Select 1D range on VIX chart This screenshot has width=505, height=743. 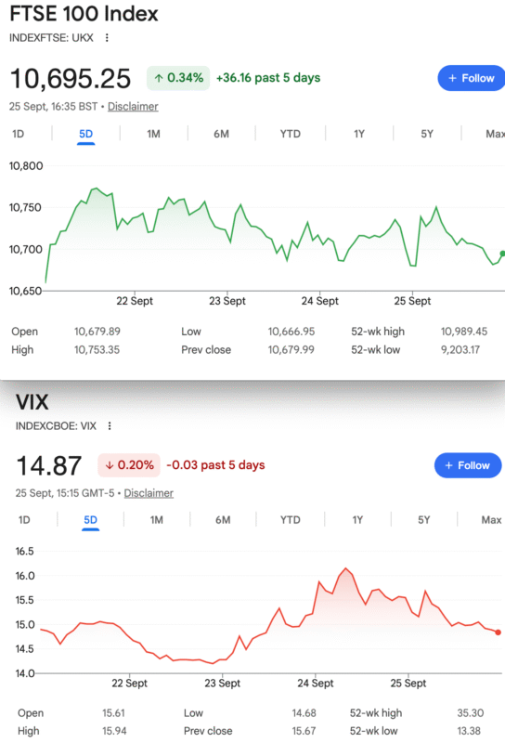point(24,520)
